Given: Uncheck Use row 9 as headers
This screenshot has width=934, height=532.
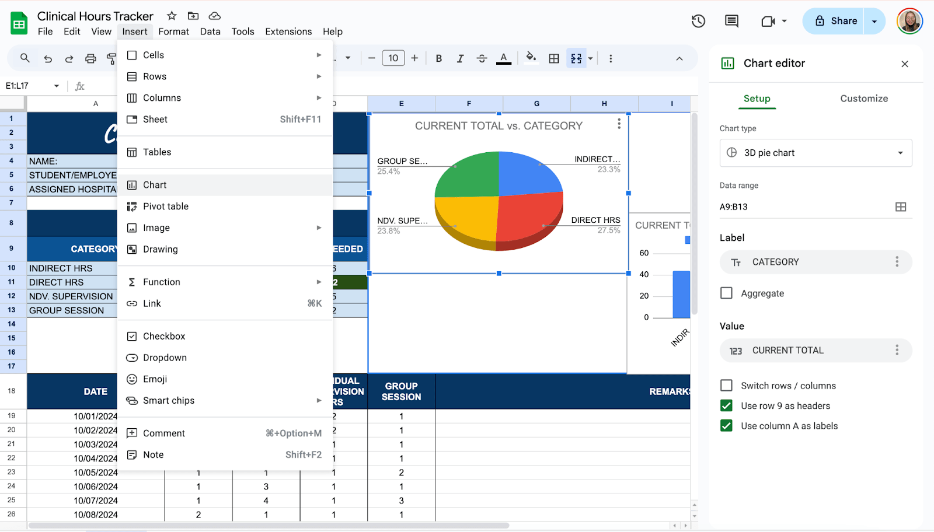Looking at the screenshot, I should [726, 406].
